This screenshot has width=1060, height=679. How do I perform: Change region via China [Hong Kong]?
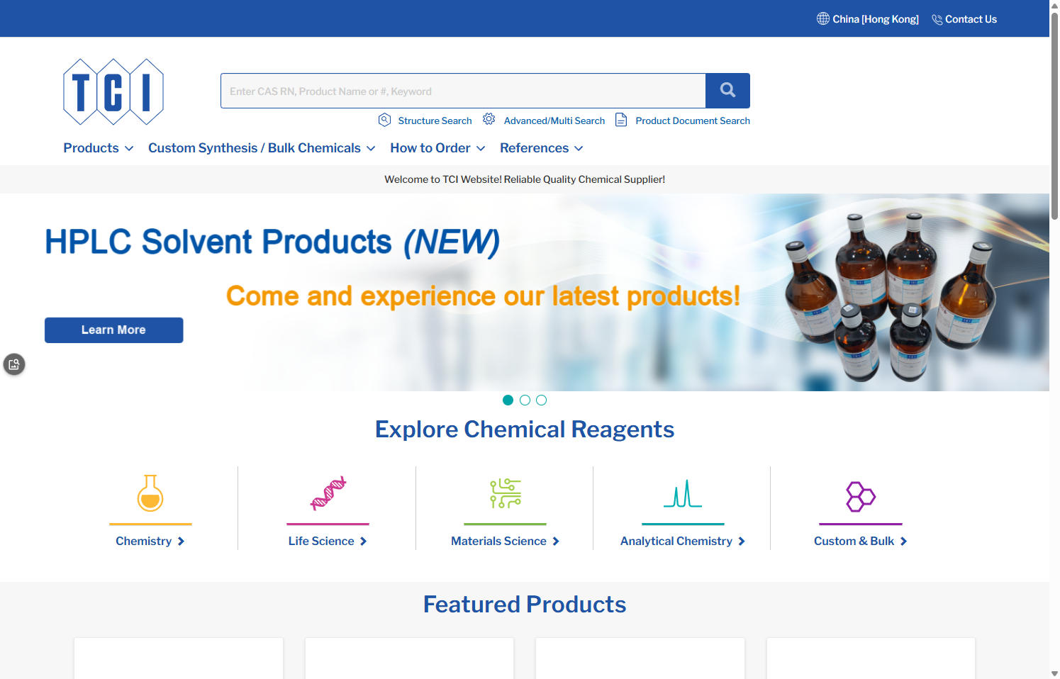click(x=876, y=19)
